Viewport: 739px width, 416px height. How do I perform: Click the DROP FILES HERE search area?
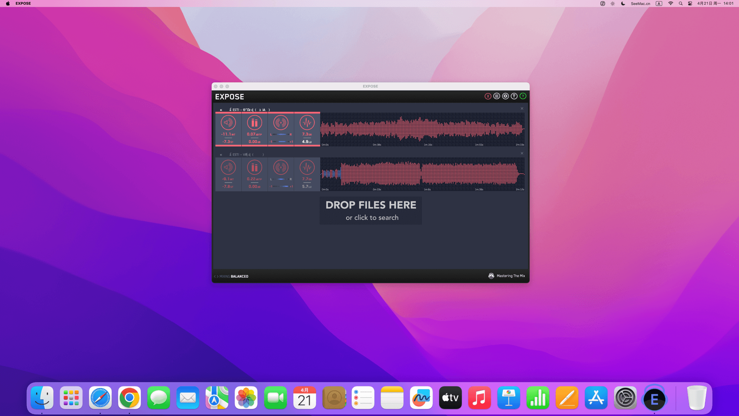pos(371,211)
